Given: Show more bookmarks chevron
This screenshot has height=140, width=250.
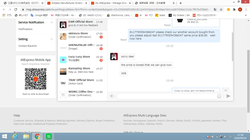Looking at the screenshot, I should [246, 15].
